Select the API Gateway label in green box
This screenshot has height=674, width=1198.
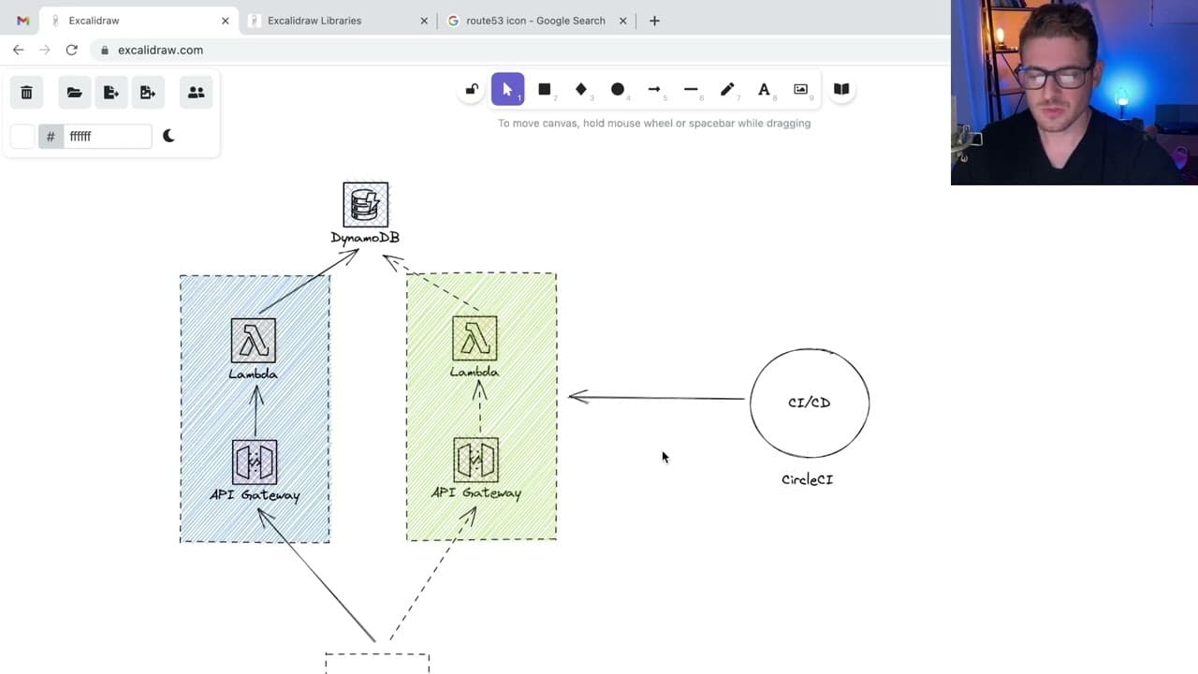tap(476, 493)
